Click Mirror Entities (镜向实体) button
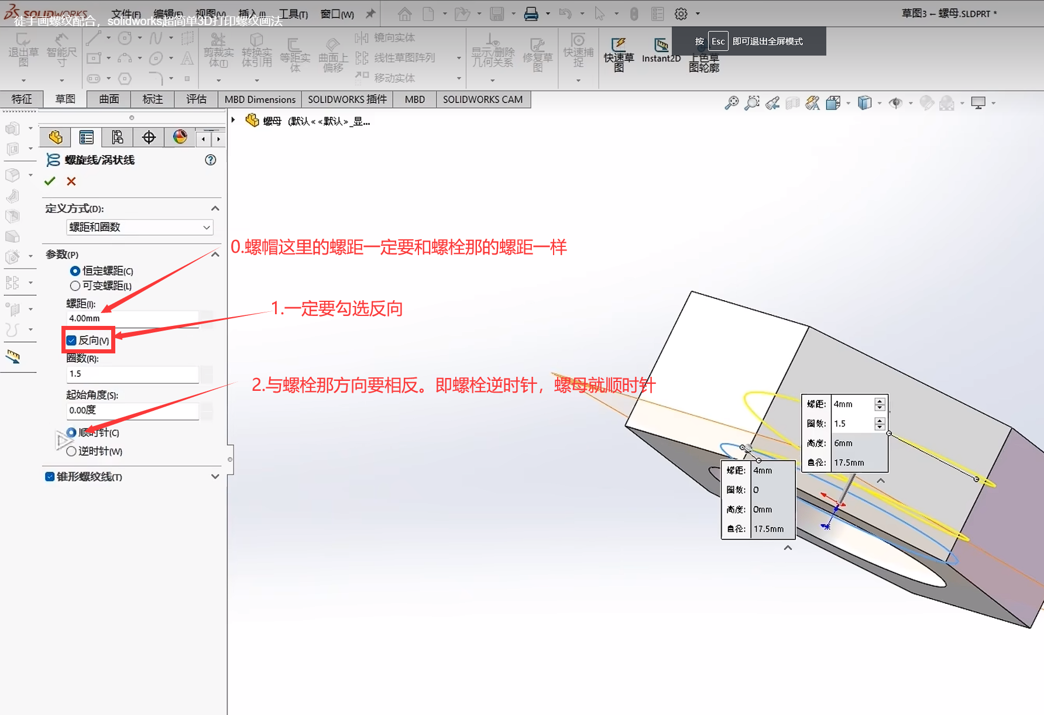Viewport: 1044px width, 715px height. pos(385,37)
